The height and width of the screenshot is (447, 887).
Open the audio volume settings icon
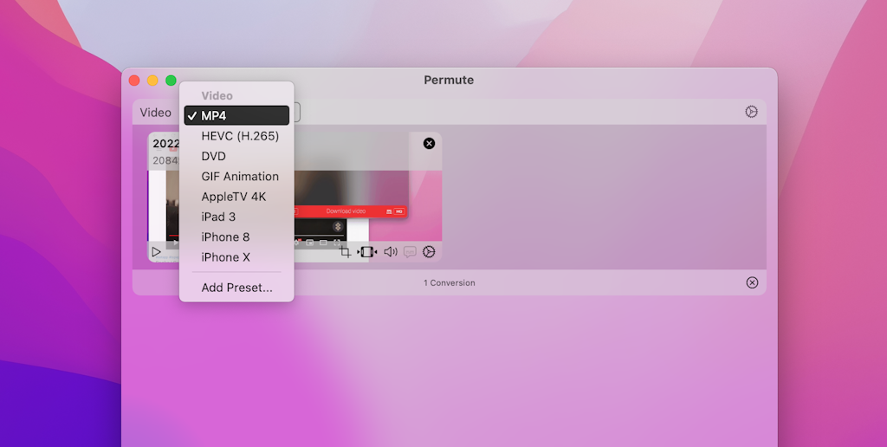[391, 252]
